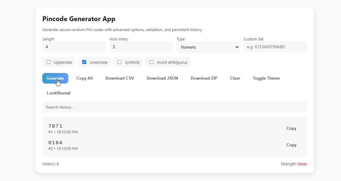Download the history as CSV
Screen dimensions: 341x181
(x=119, y=78)
